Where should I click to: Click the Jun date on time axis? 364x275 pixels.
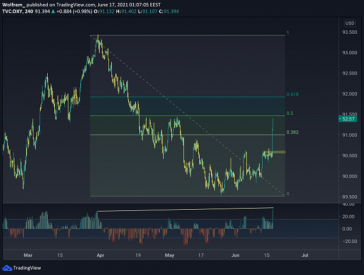tap(235, 255)
